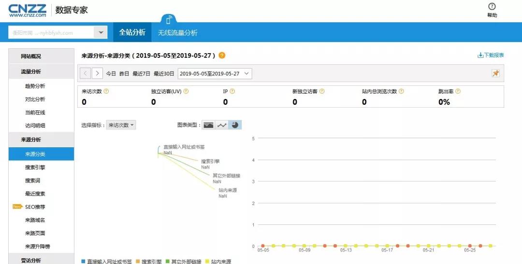522x264 pixels.
Task: Click the 下载报表 link
Action: 491,56
